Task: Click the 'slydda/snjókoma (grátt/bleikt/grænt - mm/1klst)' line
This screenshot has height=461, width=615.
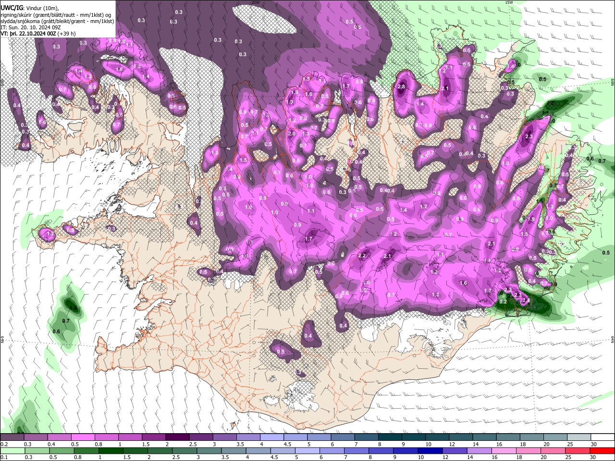Action: [x=57, y=21]
